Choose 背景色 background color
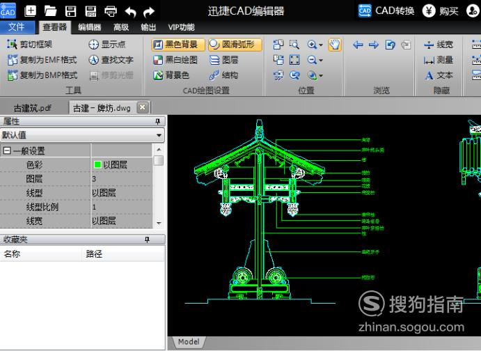Screen dimensions: 481x351 (x=171, y=75)
